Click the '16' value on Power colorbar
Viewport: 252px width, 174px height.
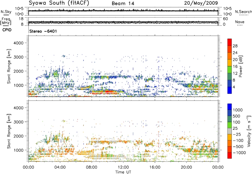[235, 67]
